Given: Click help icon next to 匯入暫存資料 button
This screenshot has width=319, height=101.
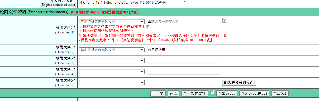Looking at the screenshot, I should pos(212,92).
